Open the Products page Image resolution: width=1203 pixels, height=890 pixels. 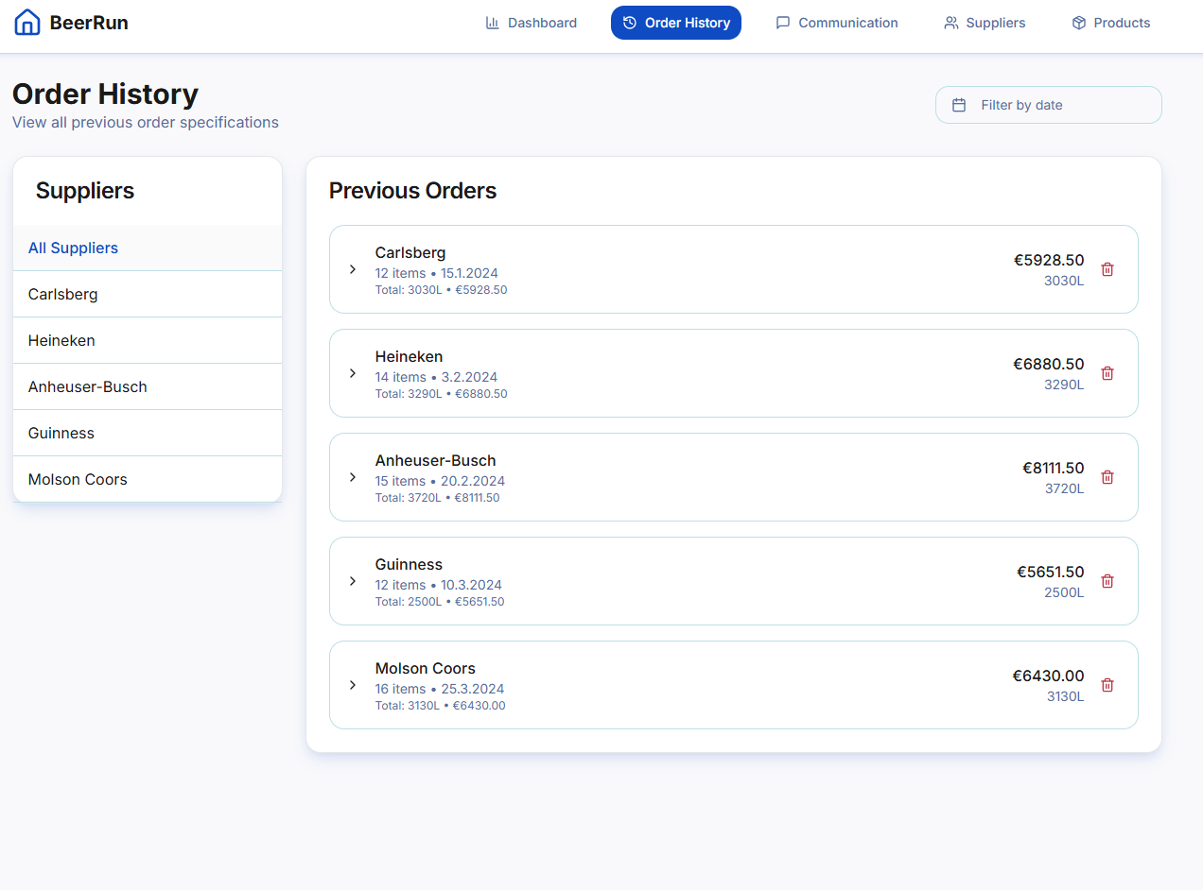1110,23
